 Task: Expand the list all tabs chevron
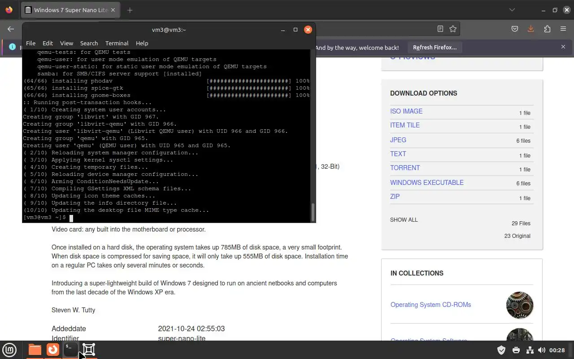pos(512,10)
